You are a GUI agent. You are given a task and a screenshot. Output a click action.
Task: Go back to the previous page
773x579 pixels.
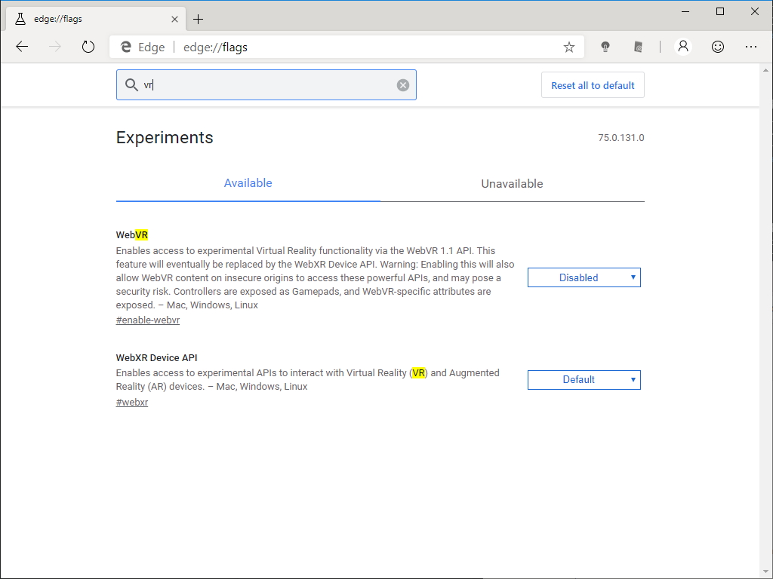click(x=22, y=47)
